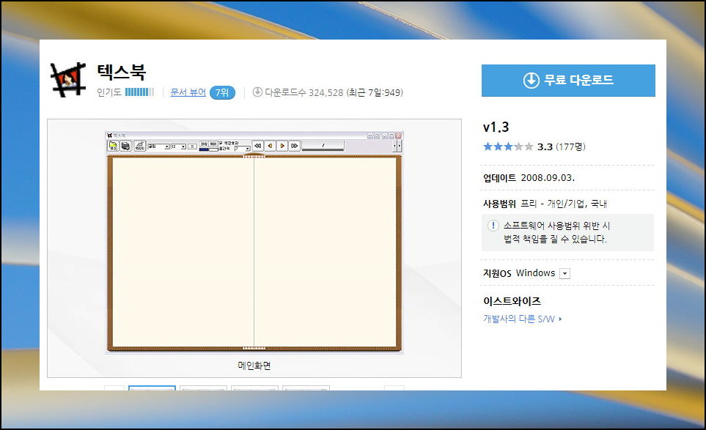Click the star rating stars
Screen dimensions: 706x430
point(508,147)
